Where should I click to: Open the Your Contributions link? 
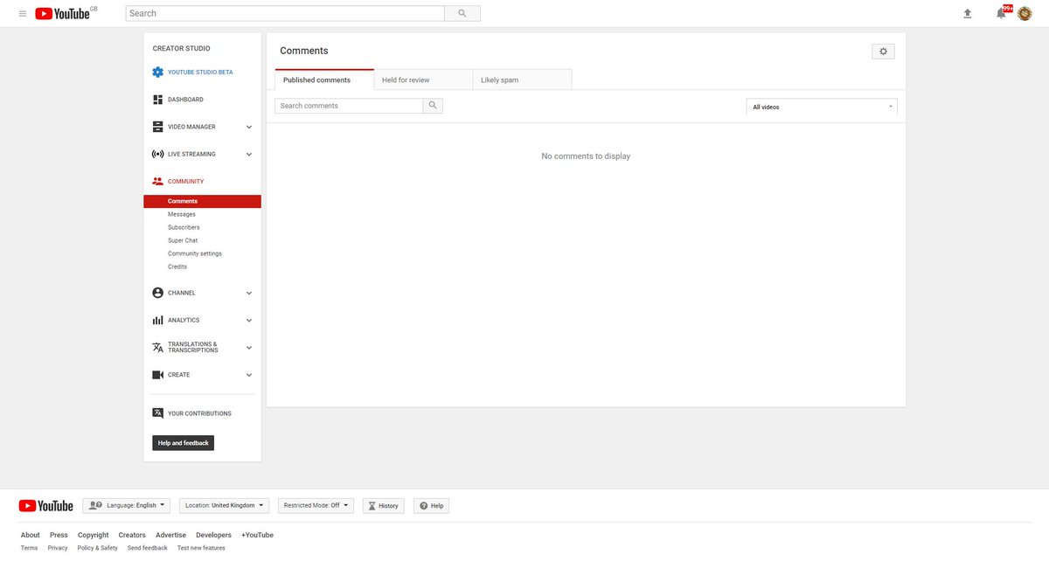[x=199, y=413]
